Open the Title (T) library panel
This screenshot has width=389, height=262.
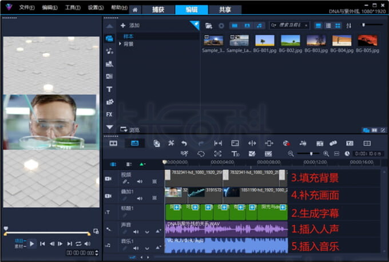click(109, 89)
